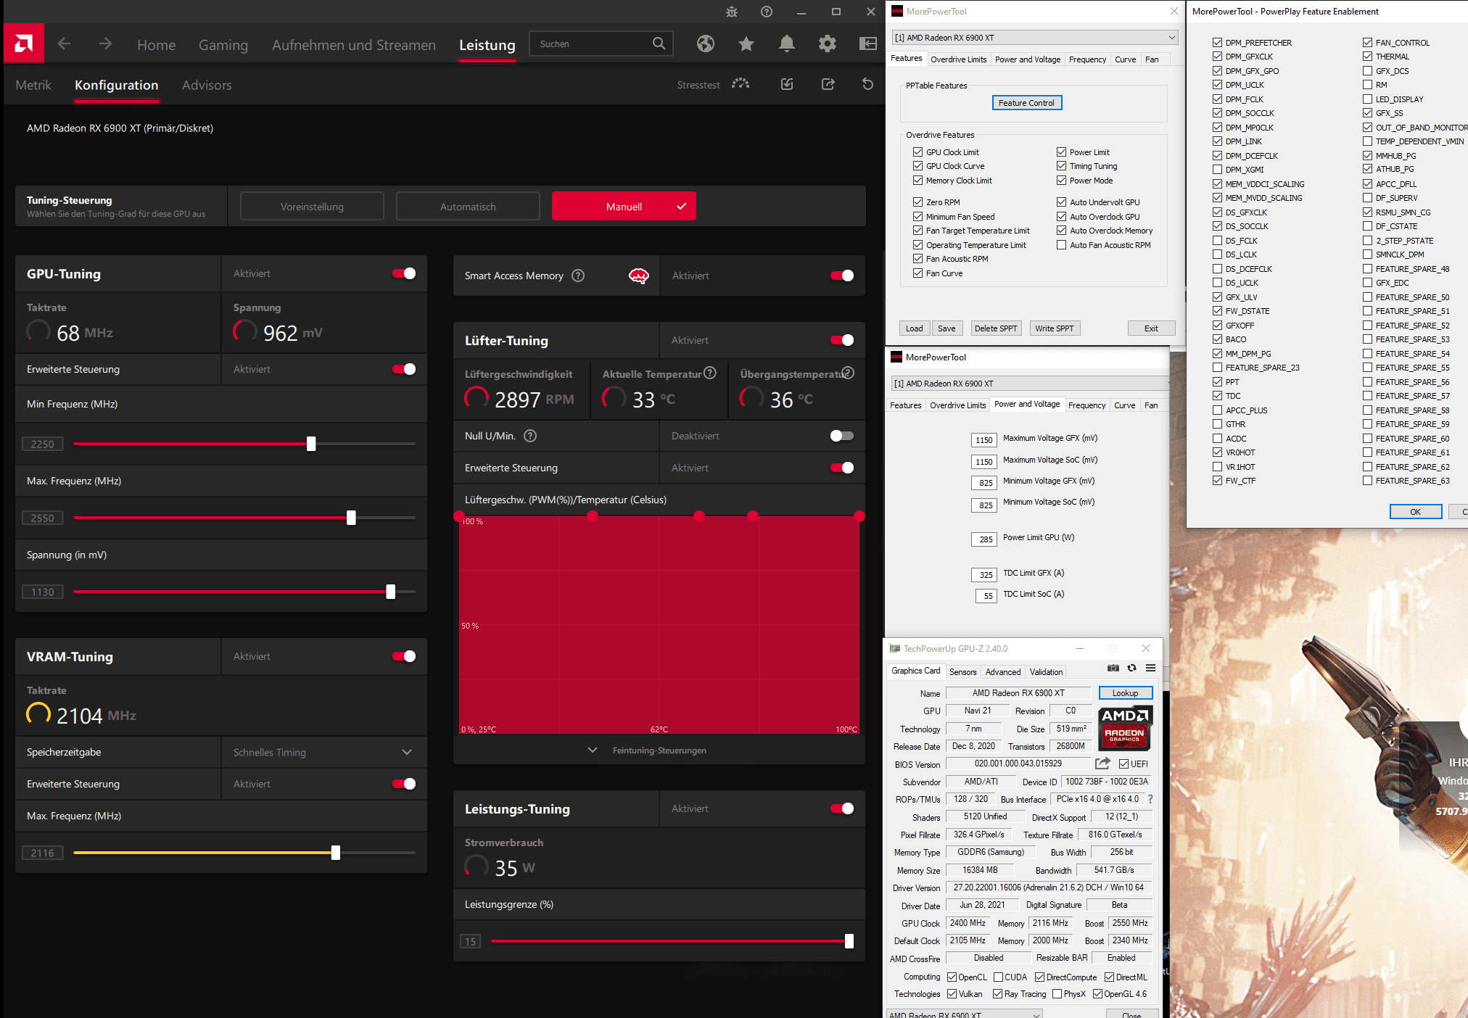Open notifications bell icon

(787, 44)
